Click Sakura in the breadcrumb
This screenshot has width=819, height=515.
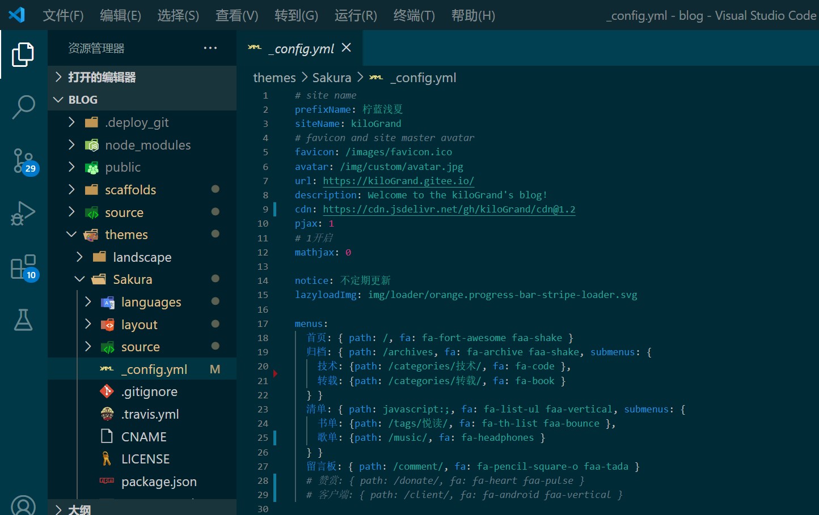[x=332, y=78]
